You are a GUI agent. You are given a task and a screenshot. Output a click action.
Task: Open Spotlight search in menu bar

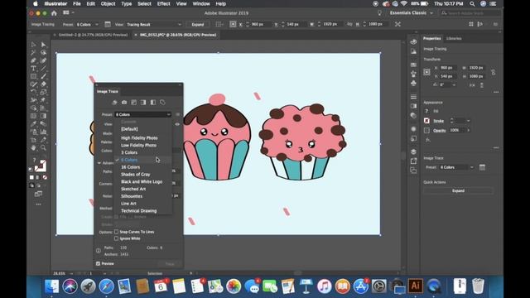coord(472,3)
